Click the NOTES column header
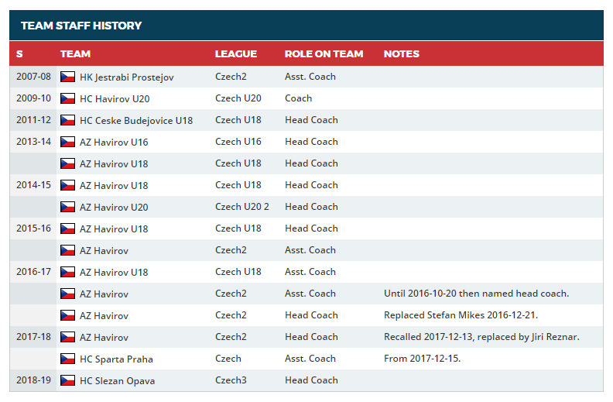613x402 pixels. pos(401,54)
